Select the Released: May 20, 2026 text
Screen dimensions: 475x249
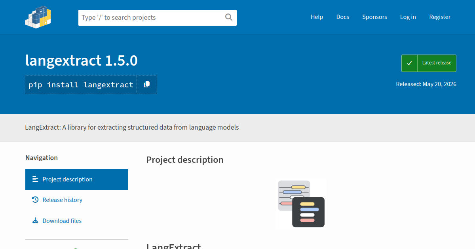coord(426,84)
